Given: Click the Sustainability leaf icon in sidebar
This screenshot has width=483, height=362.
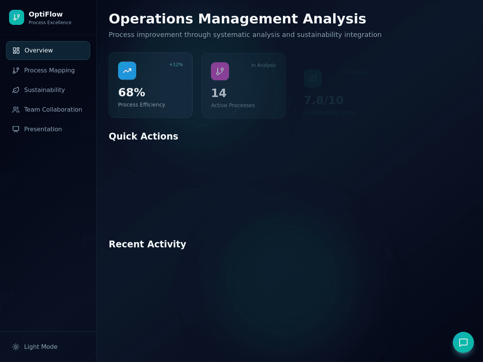Looking at the screenshot, I should coord(16,90).
